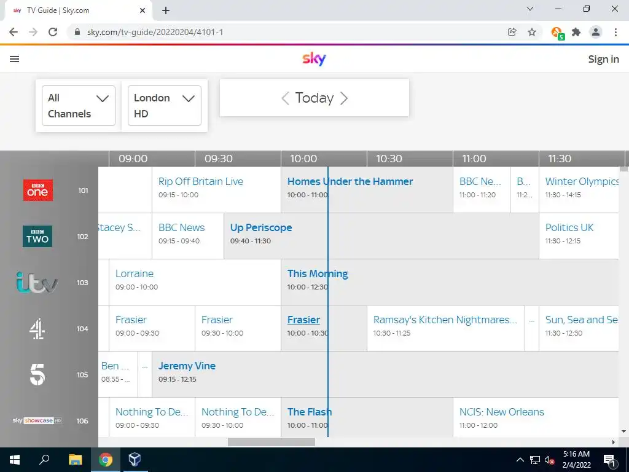The image size is (629, 472).
Task: Open Frasier 10:00 - 10:30 listing
Action: [324, 328]
